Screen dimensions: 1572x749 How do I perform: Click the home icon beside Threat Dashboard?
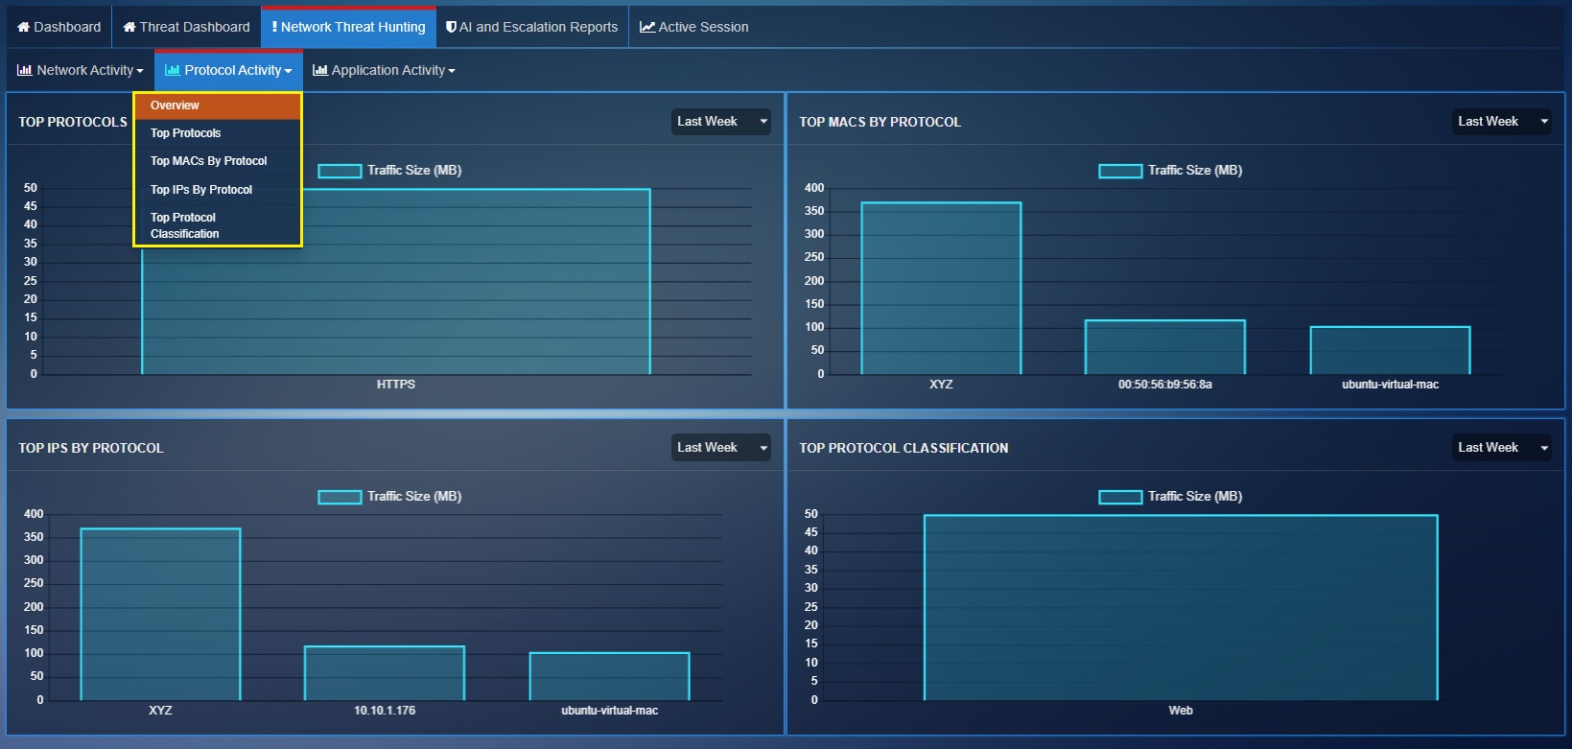(129, 27)
